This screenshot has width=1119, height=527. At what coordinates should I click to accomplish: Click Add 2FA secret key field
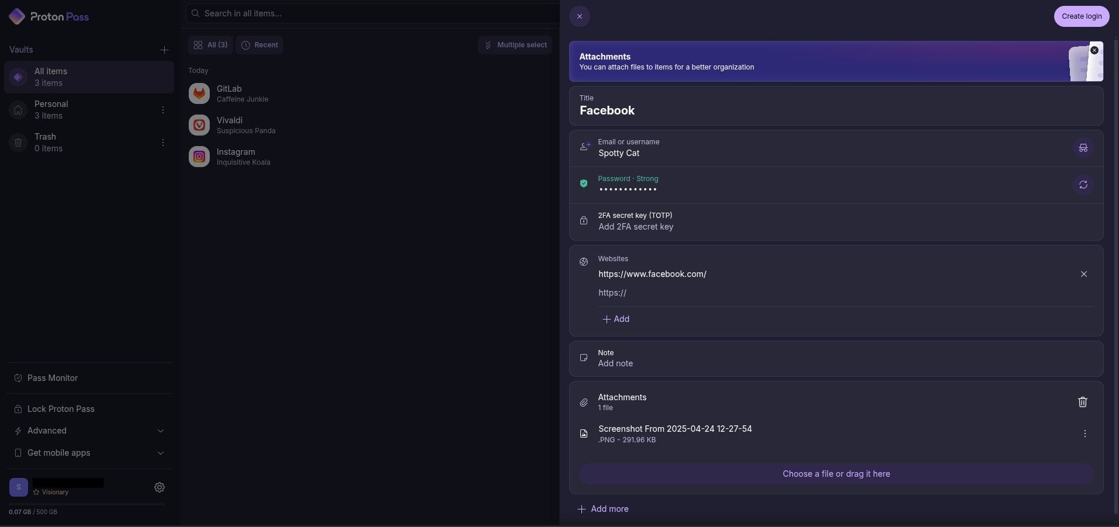836,221
